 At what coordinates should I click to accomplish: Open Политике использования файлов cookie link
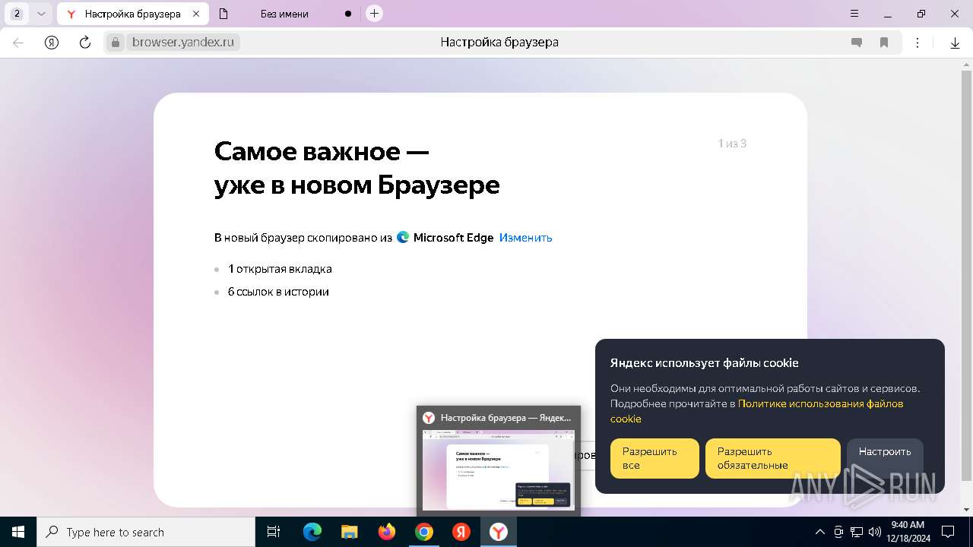tap(756, 411)
